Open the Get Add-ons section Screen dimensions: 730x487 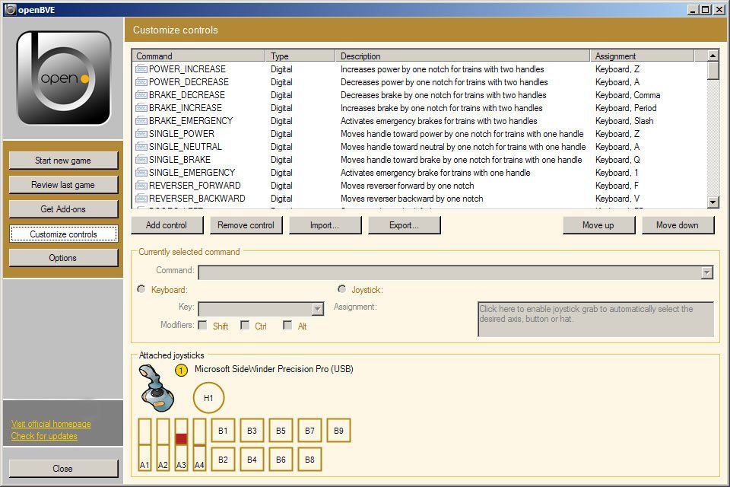(x=63, y=208)
